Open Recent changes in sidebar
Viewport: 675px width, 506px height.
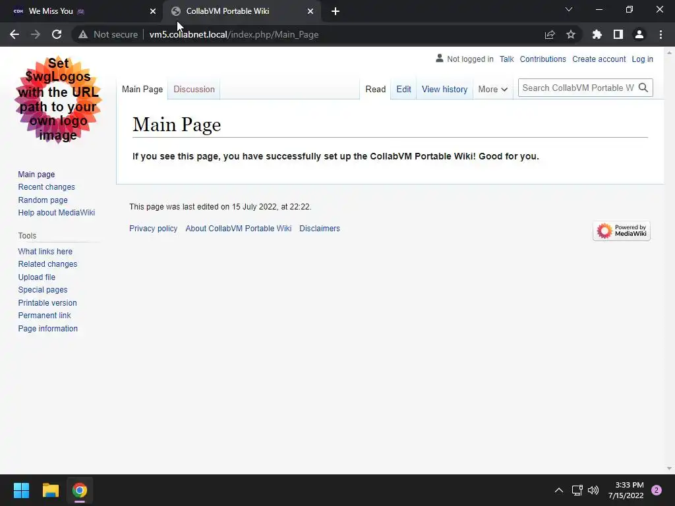pyautogui.click(x=47, y=186)
